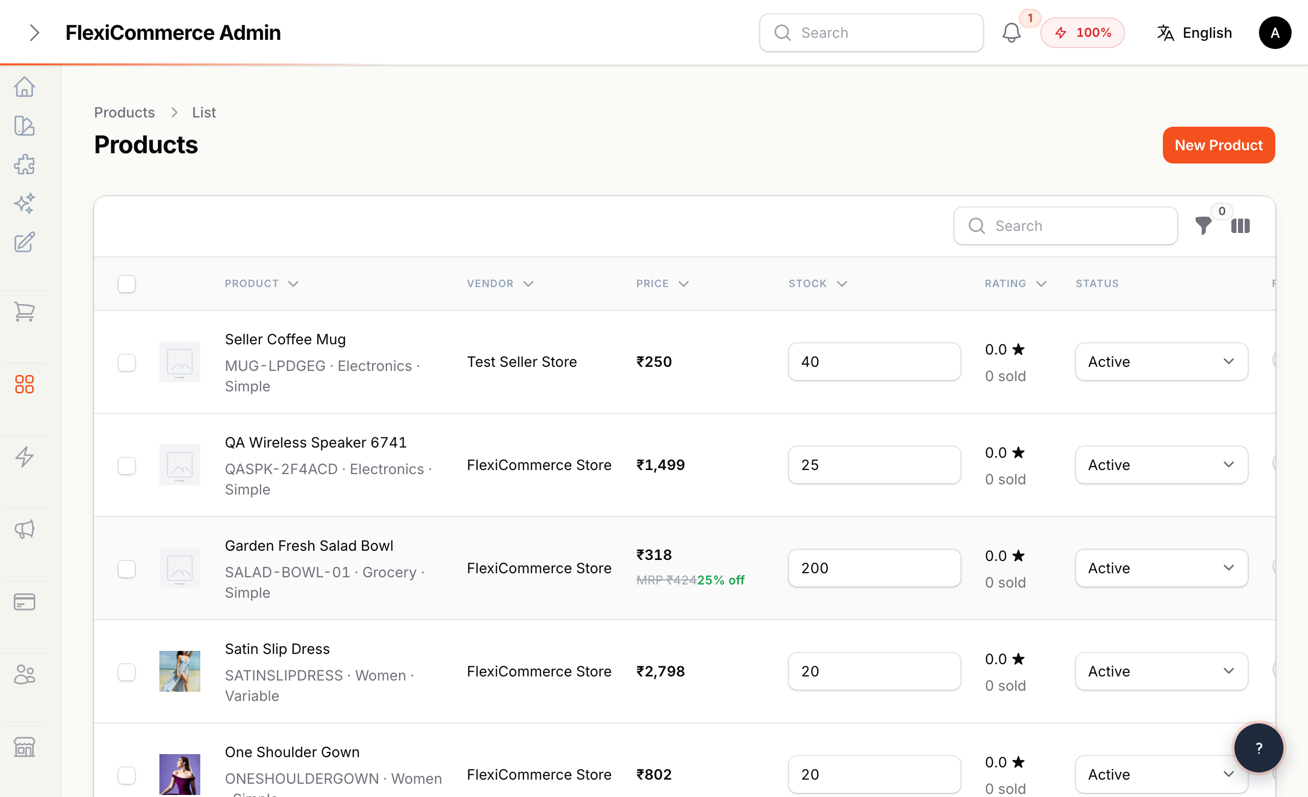
Task: Select the Garden Fresh Salad Bowl row checkbox
Action: point(127,569)
